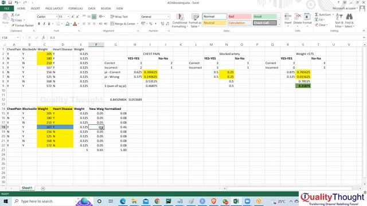Toggle Italic formatting
This screenshot has height=206, width=367.
[44, 23]
